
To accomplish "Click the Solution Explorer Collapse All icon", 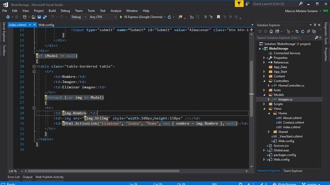I will tap(308, 31).
